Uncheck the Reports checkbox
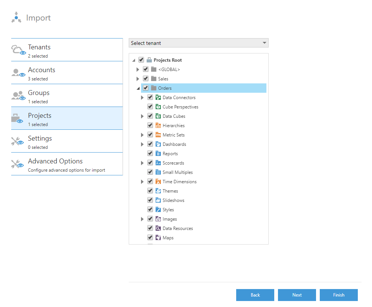372x307 pixels. (150, 154)
